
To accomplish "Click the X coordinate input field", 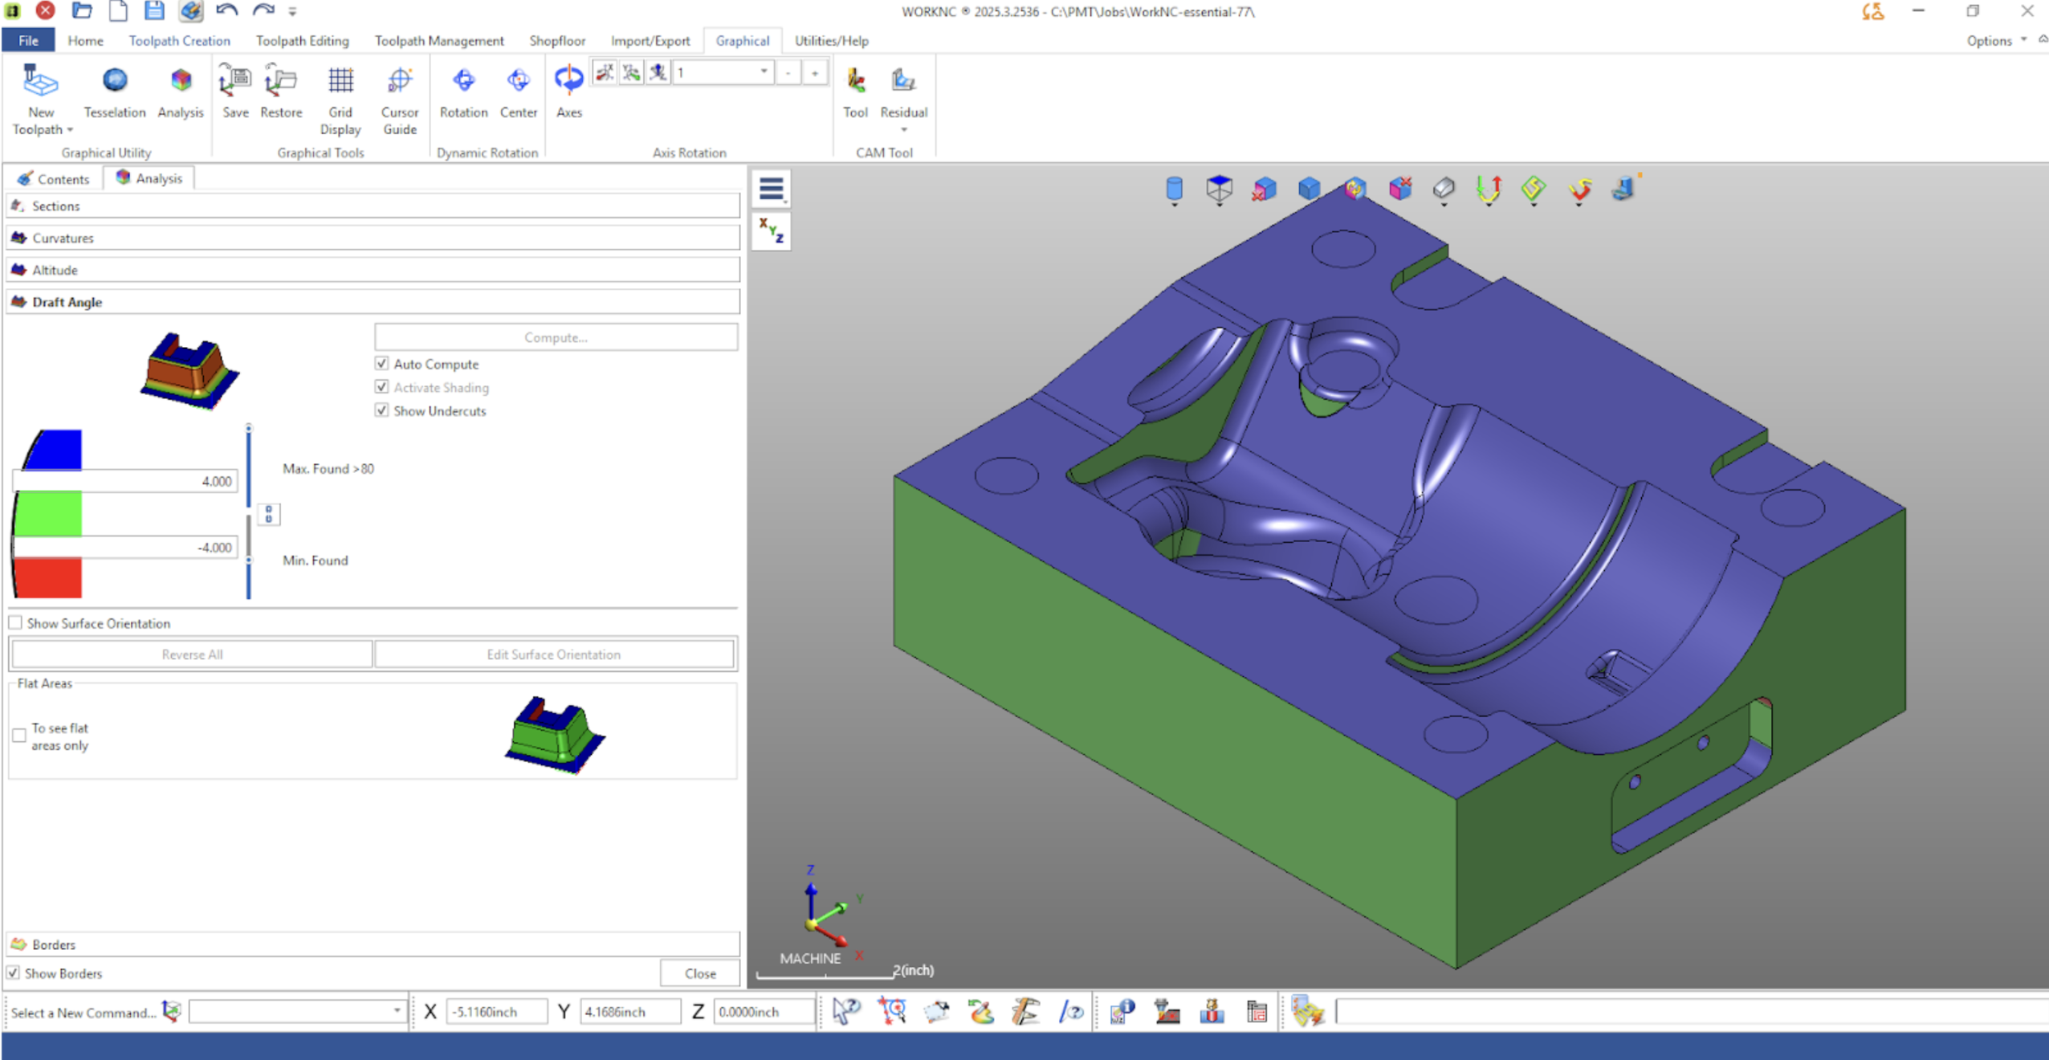I will (495, 1012).
